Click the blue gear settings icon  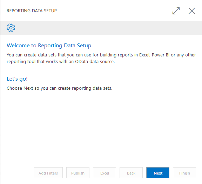11,28
